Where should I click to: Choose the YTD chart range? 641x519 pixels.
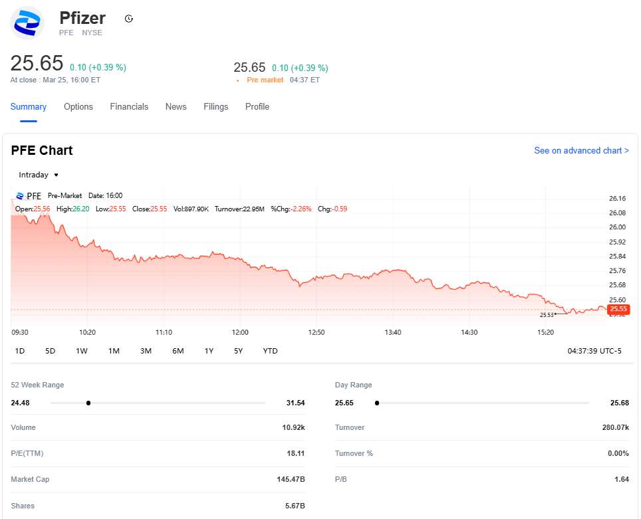pyautogui.click(x=270, y=351)
